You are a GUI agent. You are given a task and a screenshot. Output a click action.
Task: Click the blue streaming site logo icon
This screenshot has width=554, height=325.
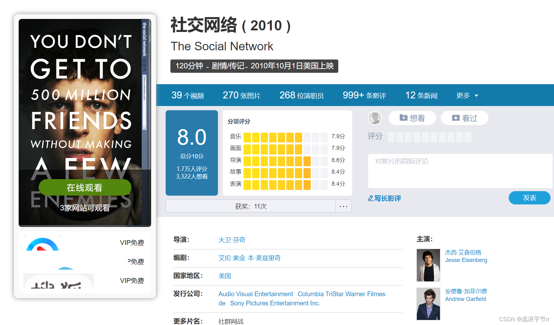coord(42,243)
